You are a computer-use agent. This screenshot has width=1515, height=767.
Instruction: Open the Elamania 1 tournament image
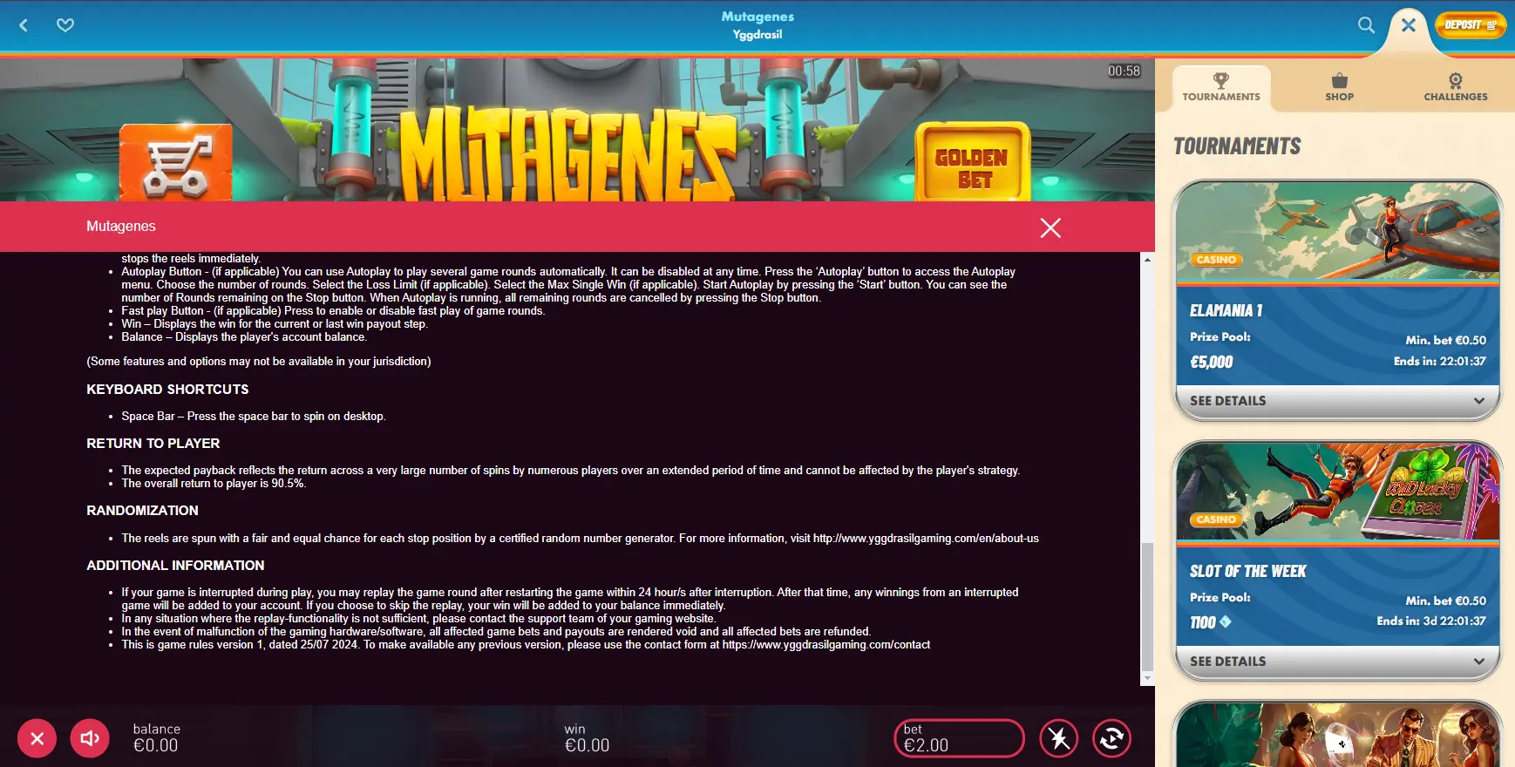click(1337, 232)
